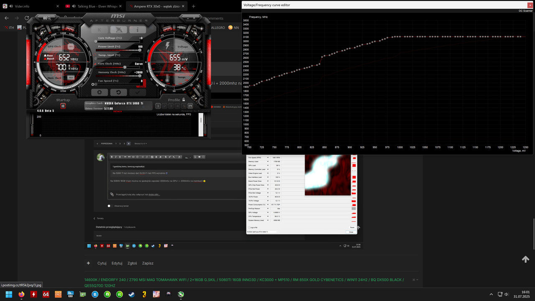Viewport: 535px width, 301px height.
Task: Open the yellow 3 icon on the taskbar
Action: pyautogui.click(x=144, y=294)
